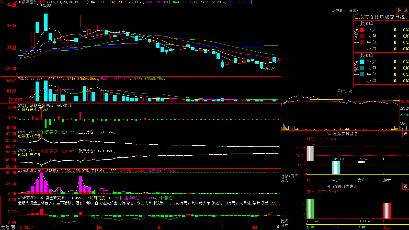Click the 净额(万元) axis label
The height and width of the screenshot is (230, 409).
290,176
